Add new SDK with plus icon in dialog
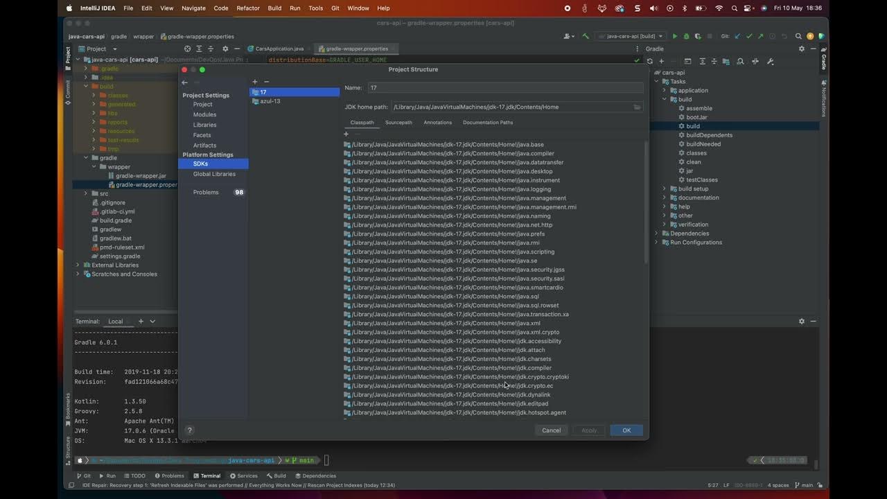Viewport: 887px width, 499px height. pos(255,82)
